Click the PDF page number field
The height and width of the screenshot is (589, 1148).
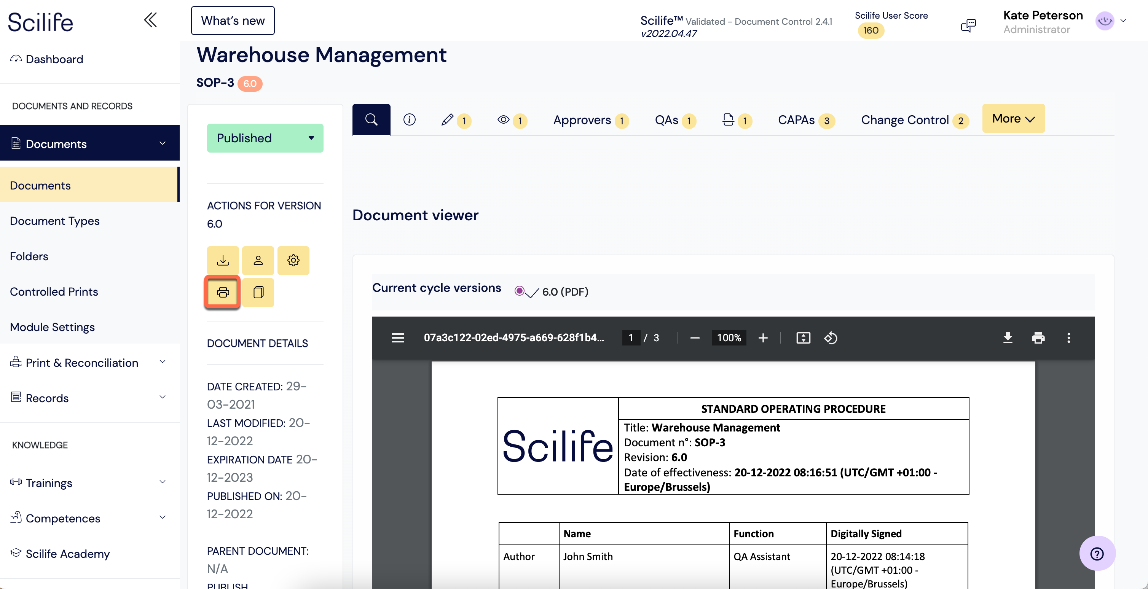click(x=631, y=338)
